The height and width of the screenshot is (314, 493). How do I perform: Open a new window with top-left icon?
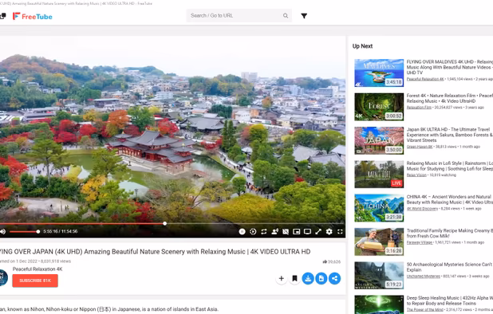coord(3,16)
